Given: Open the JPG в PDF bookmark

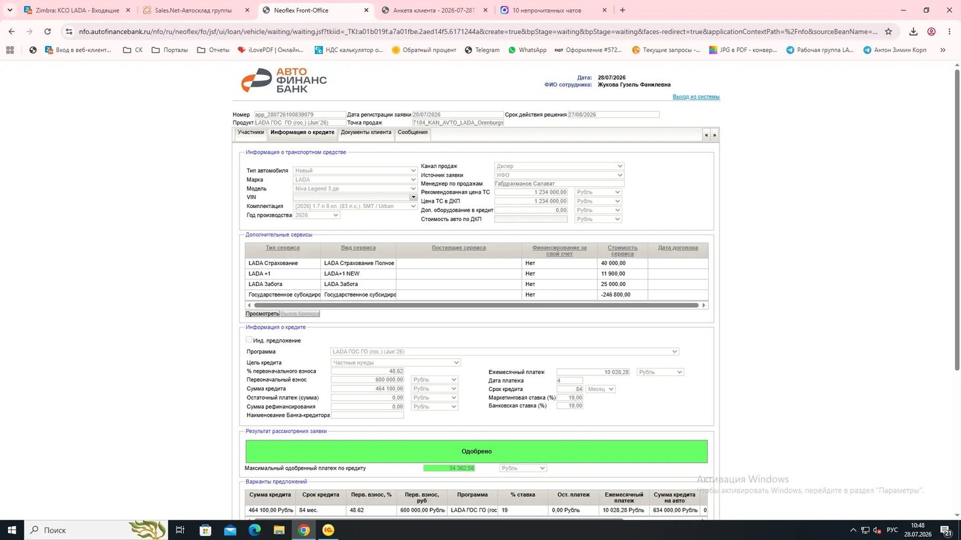Looking at the screenshot, I should point(743,50).
